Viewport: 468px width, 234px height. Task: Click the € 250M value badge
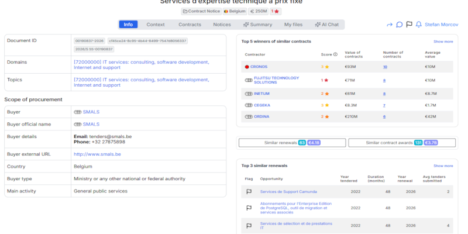(x=258, y=11)
